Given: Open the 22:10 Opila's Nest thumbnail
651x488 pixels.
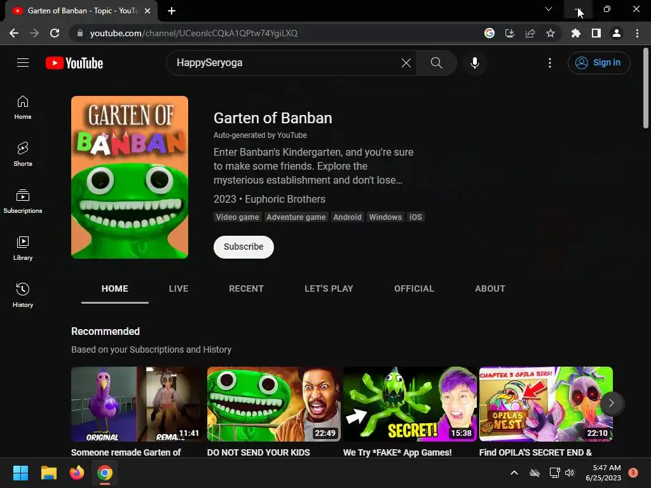Looking at the screenshot, I should [x=546, y=403].
